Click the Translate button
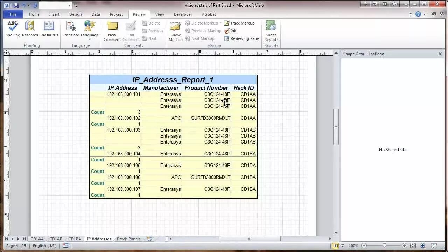 (71, 29)
